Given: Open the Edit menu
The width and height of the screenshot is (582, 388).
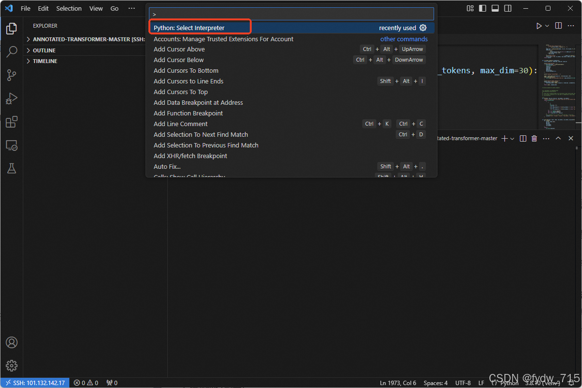Looking at the screenshot, I should [x=43, y=8].
